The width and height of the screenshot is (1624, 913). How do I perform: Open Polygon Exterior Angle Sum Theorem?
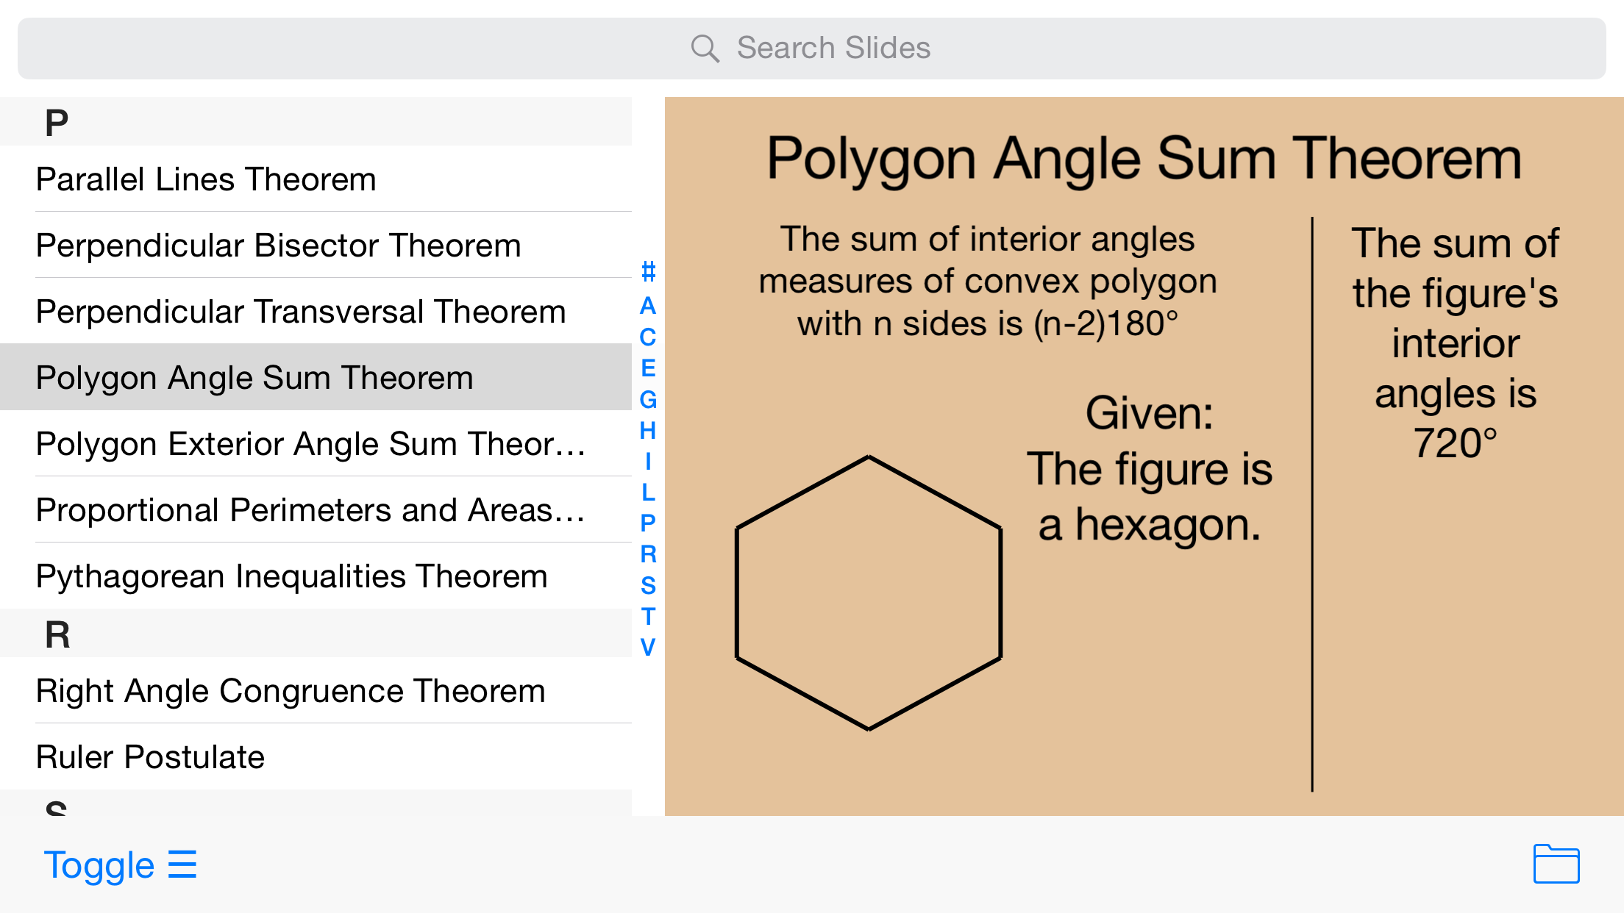(x=310, y=444)
